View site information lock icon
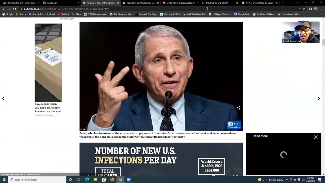The height and width of the screenshot is (183, 325). coord(22,9)
